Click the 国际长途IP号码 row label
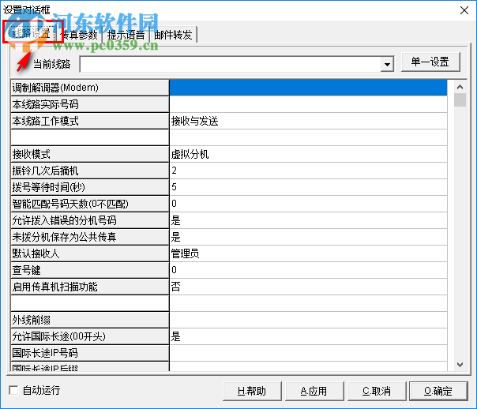 click(90, 353)
